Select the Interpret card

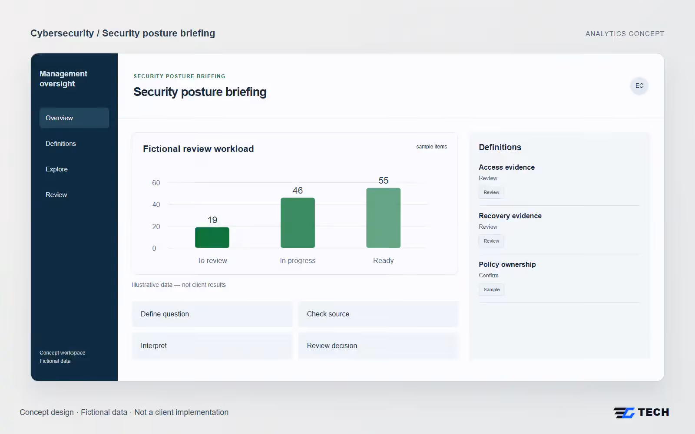click(212, 346)
